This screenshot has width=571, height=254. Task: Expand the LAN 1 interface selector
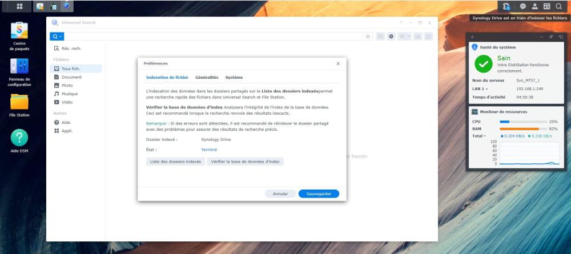click(480, 89)
